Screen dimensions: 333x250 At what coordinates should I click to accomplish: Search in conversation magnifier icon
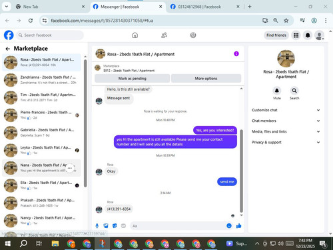294,91
